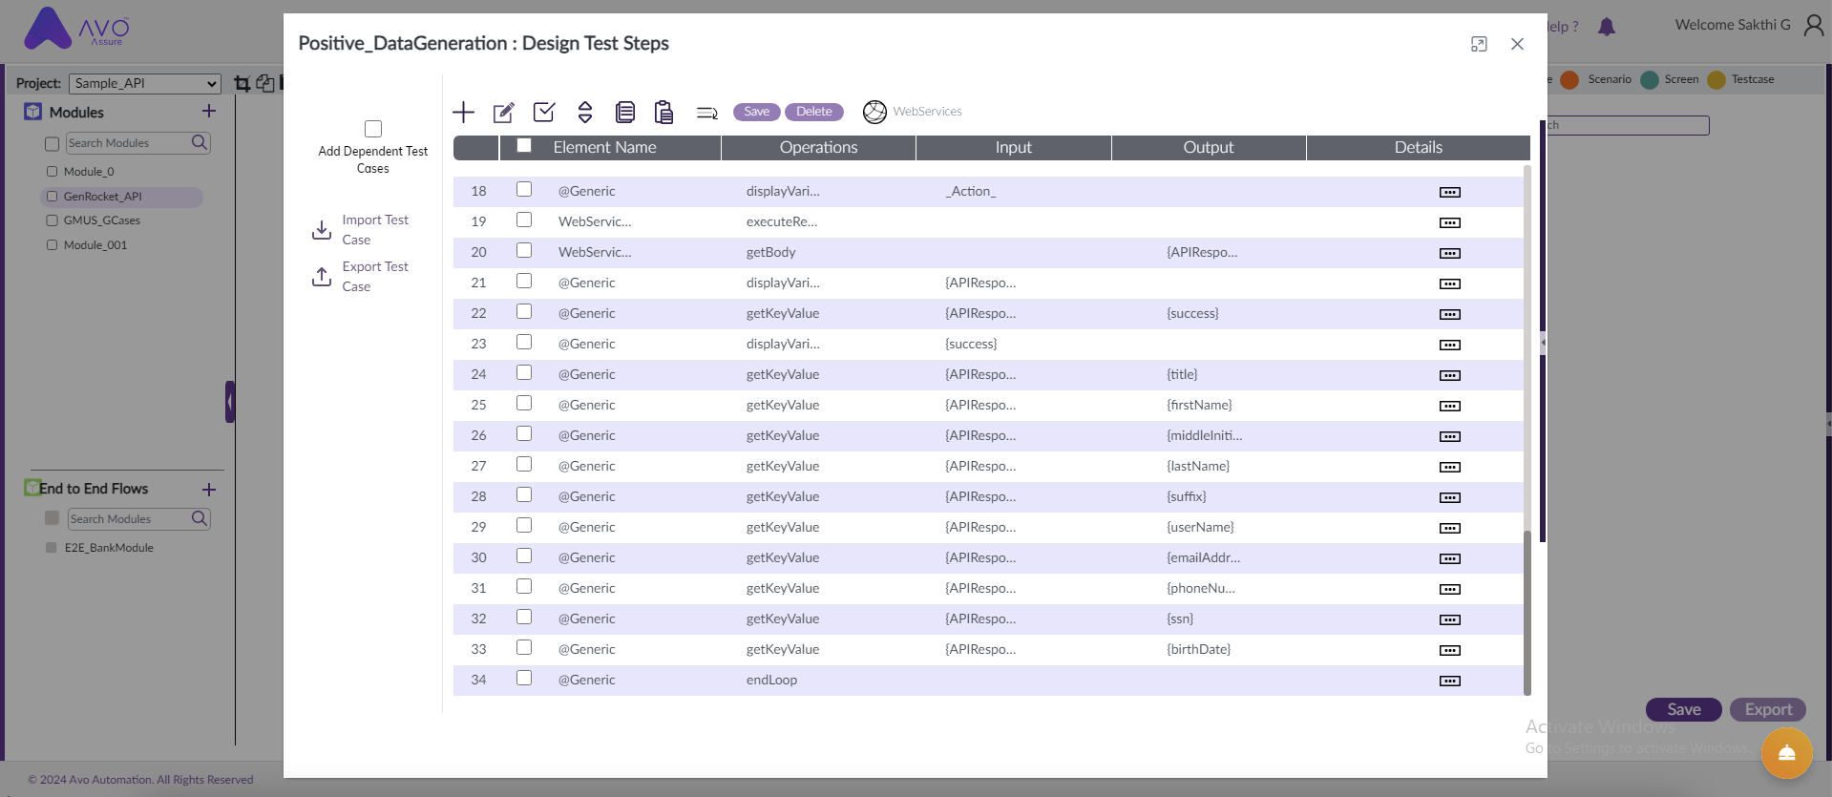Click the orange assistant bell button
The width and height of the screenshot is (1832, 797).
coord(1786,753)
